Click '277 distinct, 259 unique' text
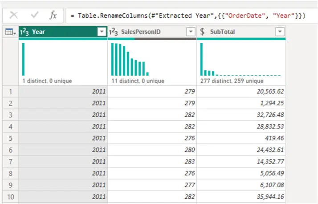Image resolution: width=318 pixels, height=204 pixels. tap(232, 81)
